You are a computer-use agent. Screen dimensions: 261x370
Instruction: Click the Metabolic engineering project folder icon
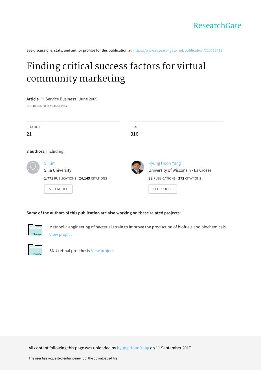(x=35, y=230)
